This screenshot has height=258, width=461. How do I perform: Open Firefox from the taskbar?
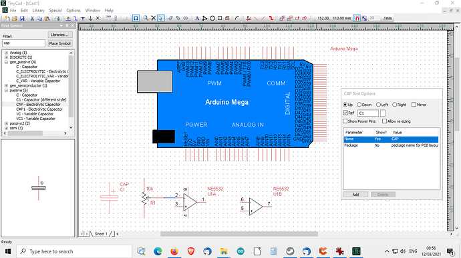pyautogui.click(x=174, y=251)
